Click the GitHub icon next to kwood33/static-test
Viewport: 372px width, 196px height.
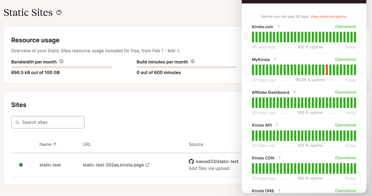click(191, 161)
